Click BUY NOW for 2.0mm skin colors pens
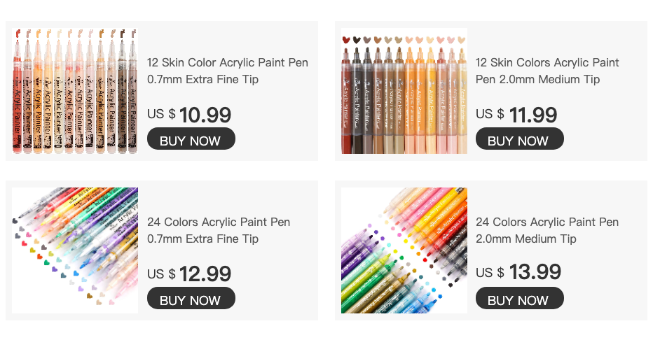Viewport: 653px width, 340px height. click(x=520, y=139)
